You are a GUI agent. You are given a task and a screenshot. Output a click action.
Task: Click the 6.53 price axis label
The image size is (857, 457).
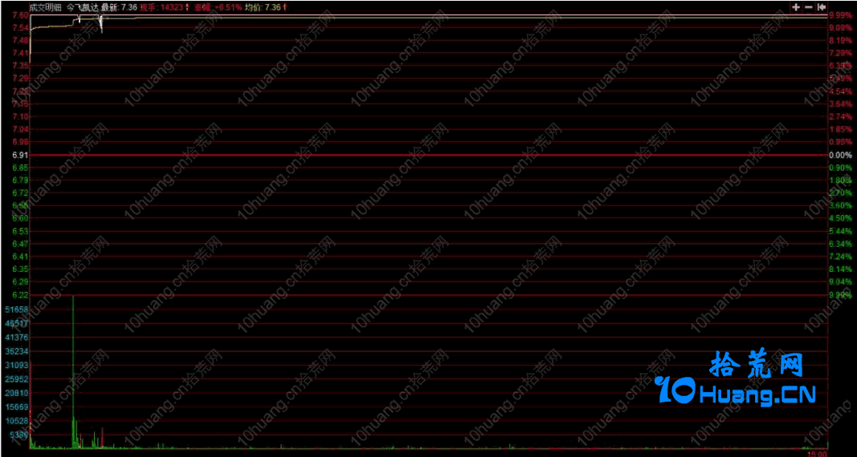[x=20, y=231]
